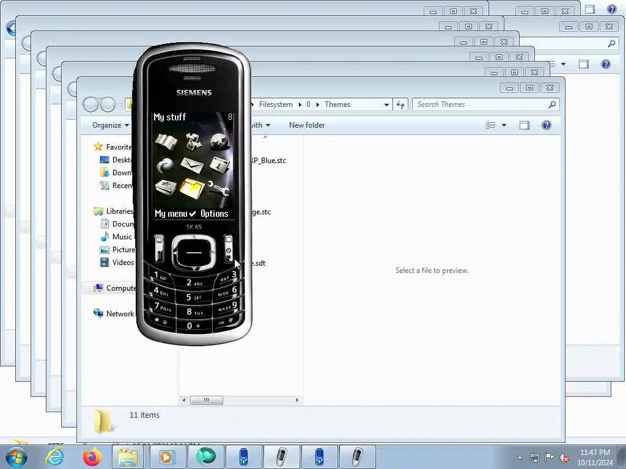Open the Organize menu in Explorer
626x469 pixels.
111,125
